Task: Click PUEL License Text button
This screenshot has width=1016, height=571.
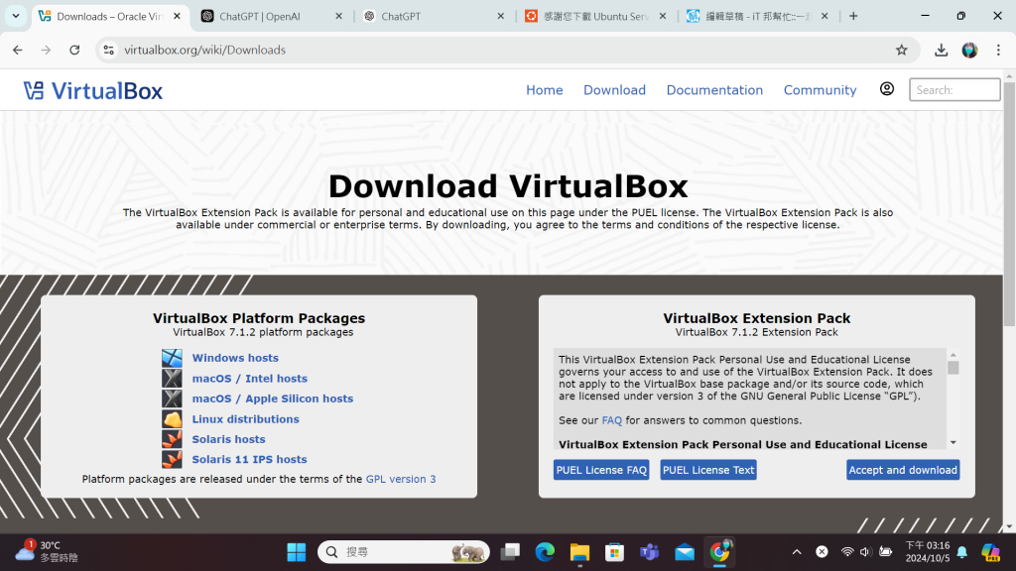Action: (x=708, y=470)
